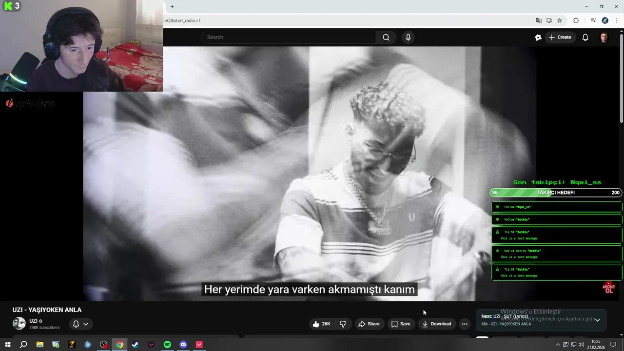Click the ABONE OL subscribe badge
The height and width of the screenshot is (351, 624).
click(x=609, y=288)
